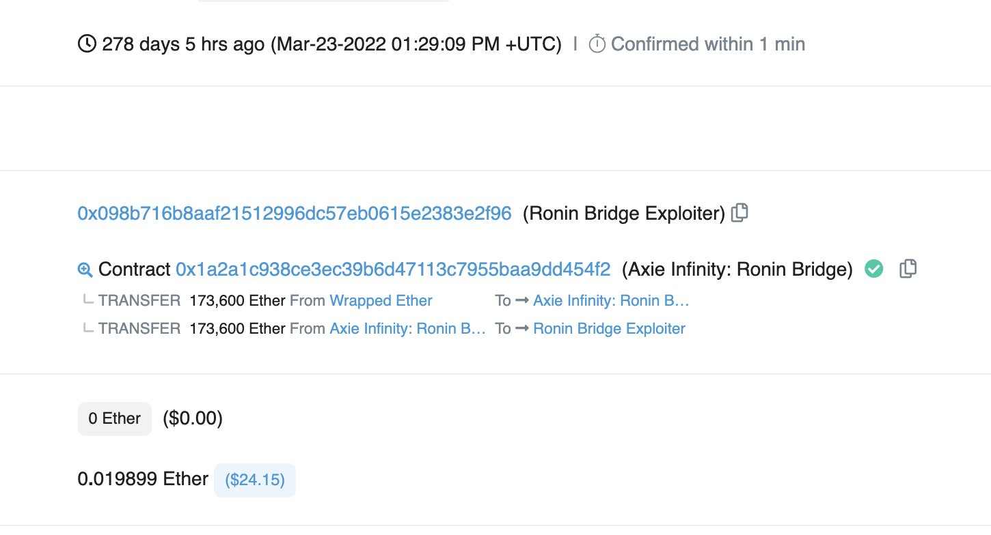This screenshot has height=535, width=991.
Task: Copy the Ronin Bridge Exploiter sender address
Action: coord(739,214)
